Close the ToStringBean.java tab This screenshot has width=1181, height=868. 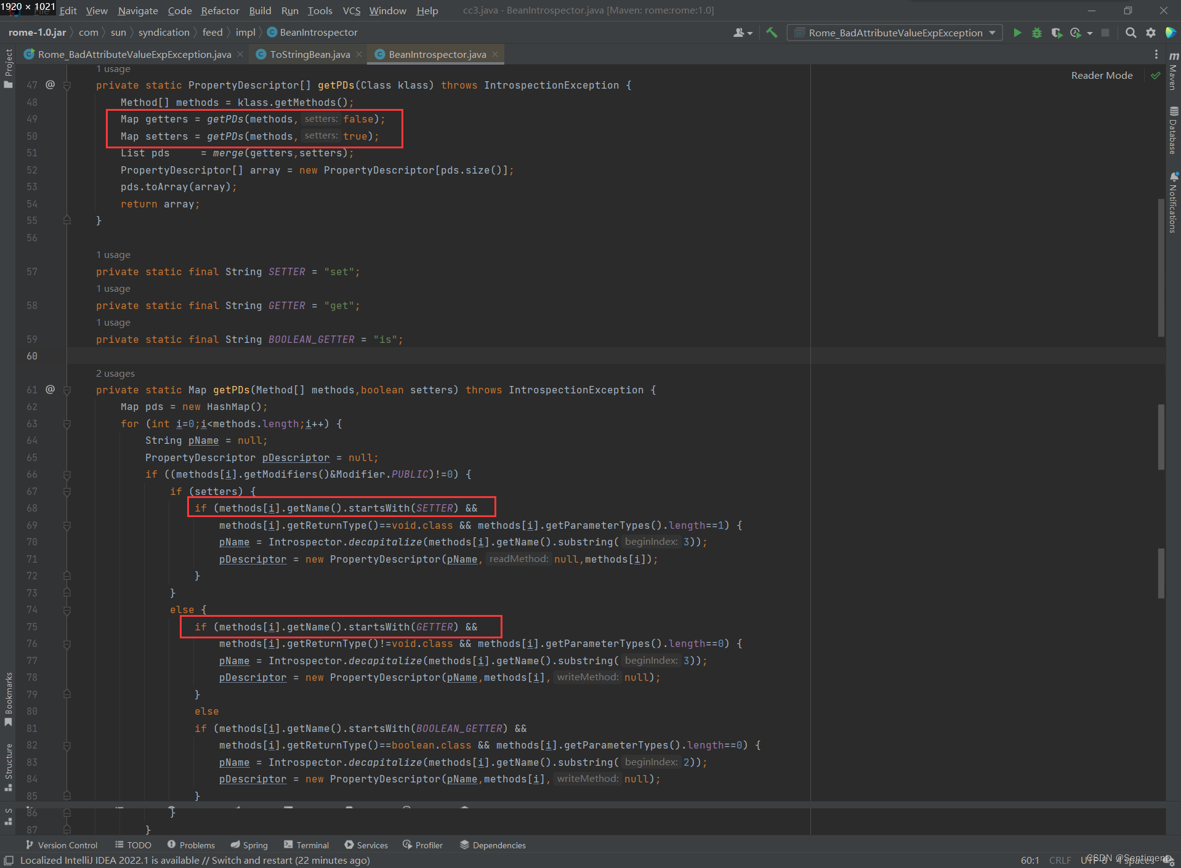tap(359, 54)
